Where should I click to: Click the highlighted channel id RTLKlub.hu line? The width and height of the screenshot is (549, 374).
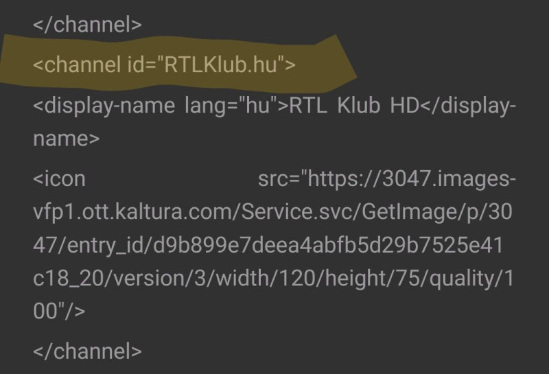click(164, 65)
